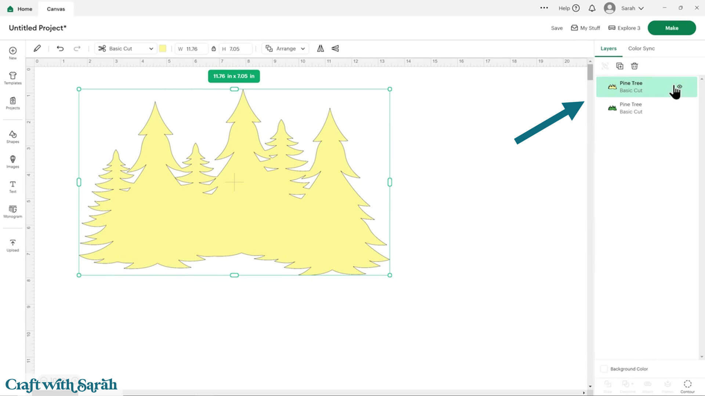Select the Text tool
This screenshot has height=396, width=705.
pyautogui.click(x=12, y=186)
